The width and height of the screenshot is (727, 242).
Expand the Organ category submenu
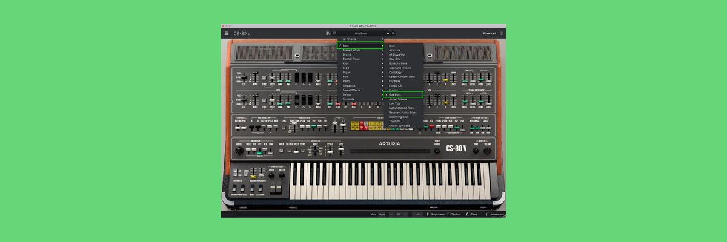point(360,72)
